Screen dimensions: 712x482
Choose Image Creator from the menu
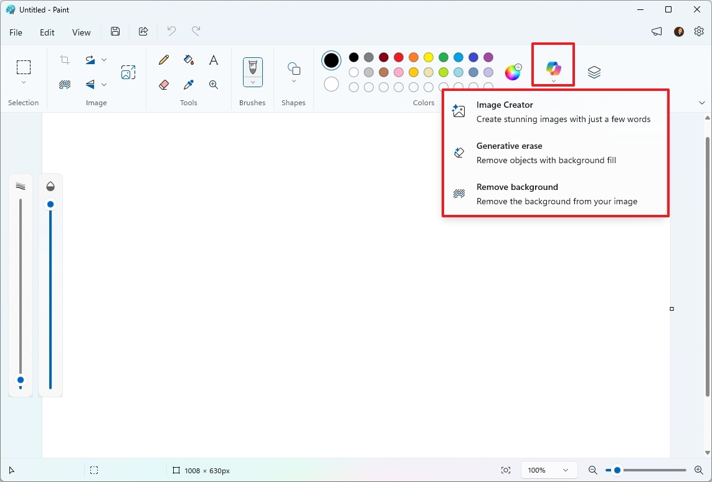tap(556, 111)
